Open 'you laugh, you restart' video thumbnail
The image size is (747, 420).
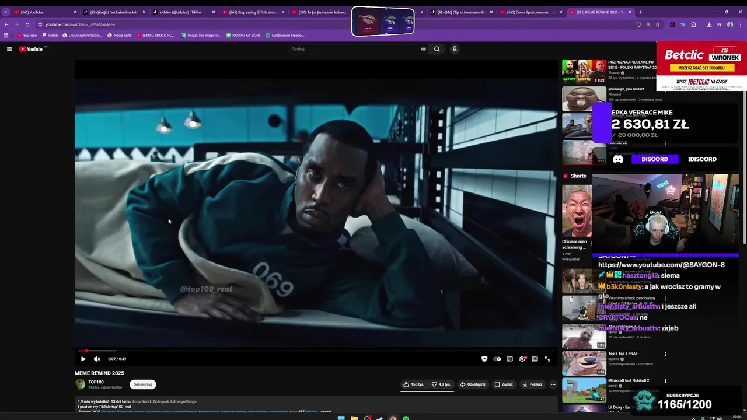tap(584, 99)
